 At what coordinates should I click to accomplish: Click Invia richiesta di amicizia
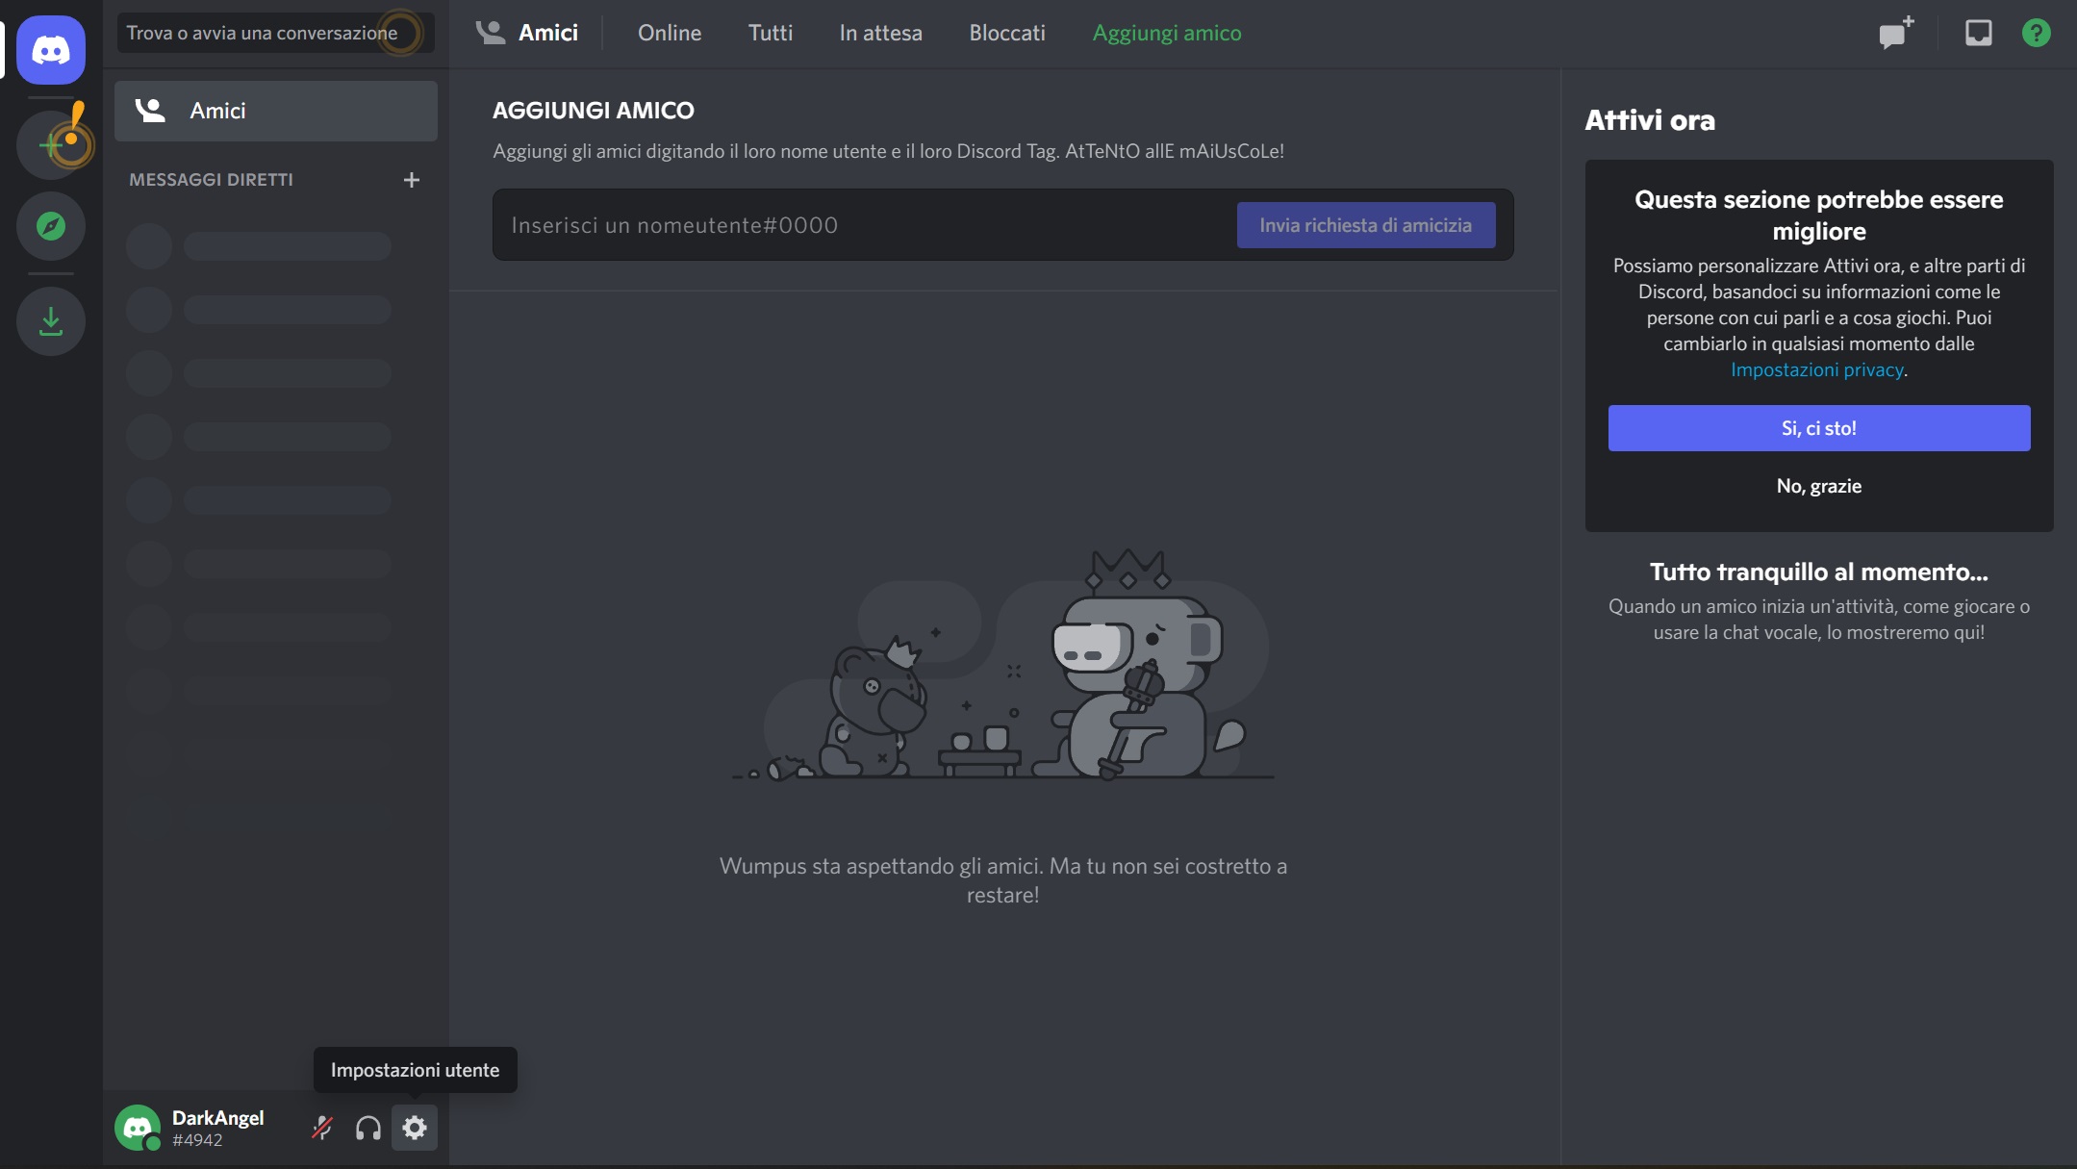[1366, 224]
